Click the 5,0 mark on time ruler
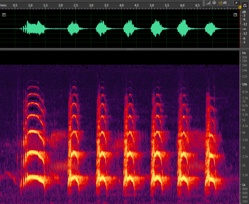 tap(152, 5)
